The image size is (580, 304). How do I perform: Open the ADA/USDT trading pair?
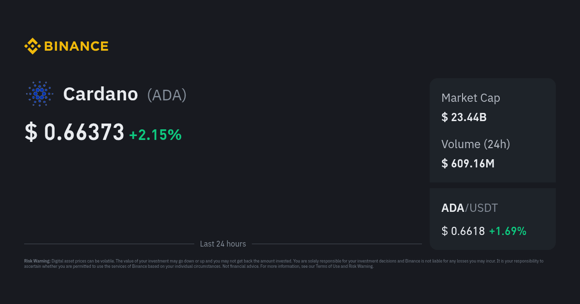click(x=469, y=208)
